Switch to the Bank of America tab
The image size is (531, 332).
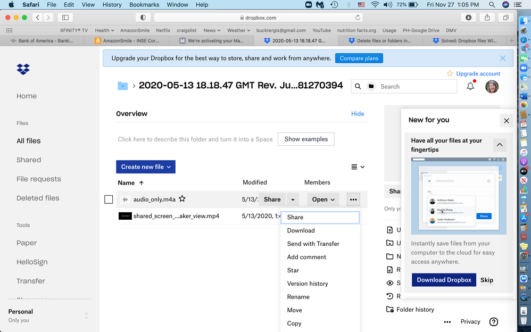point(42,40)
